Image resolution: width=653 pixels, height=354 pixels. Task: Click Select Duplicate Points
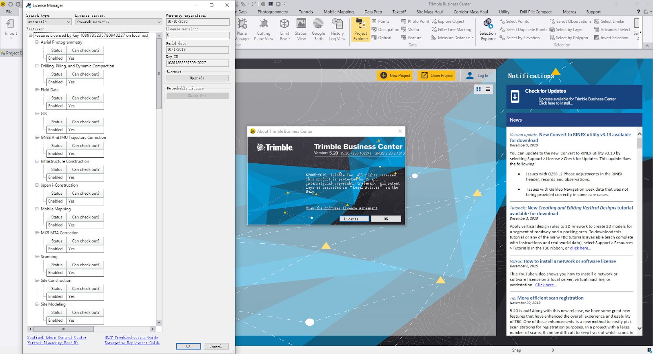[x=523, y=29]
